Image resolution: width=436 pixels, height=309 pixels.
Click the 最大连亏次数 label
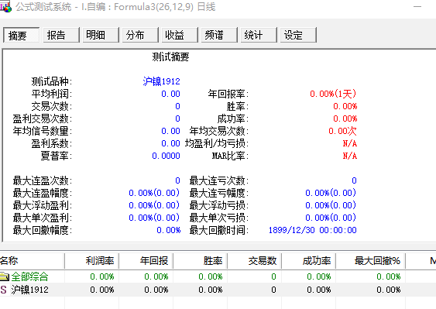219,180
